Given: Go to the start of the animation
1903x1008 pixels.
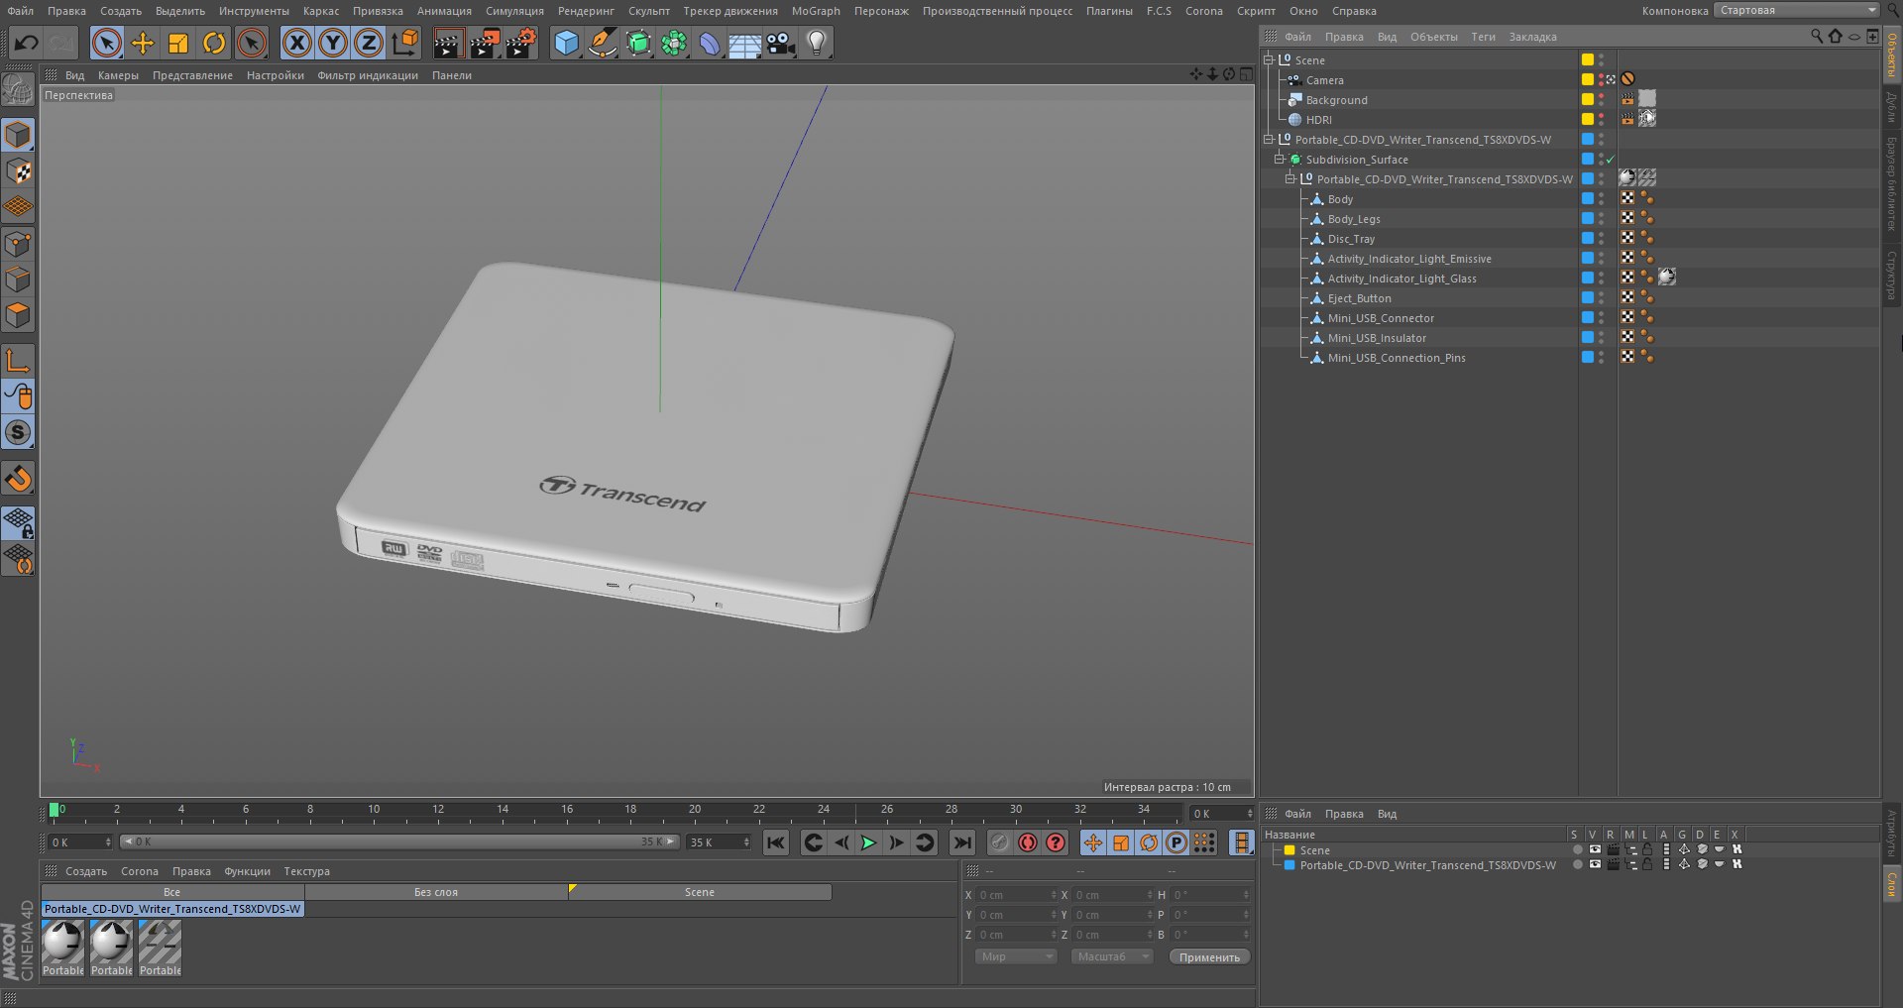Looking at the screenshot, I should [x=776, y=842].
